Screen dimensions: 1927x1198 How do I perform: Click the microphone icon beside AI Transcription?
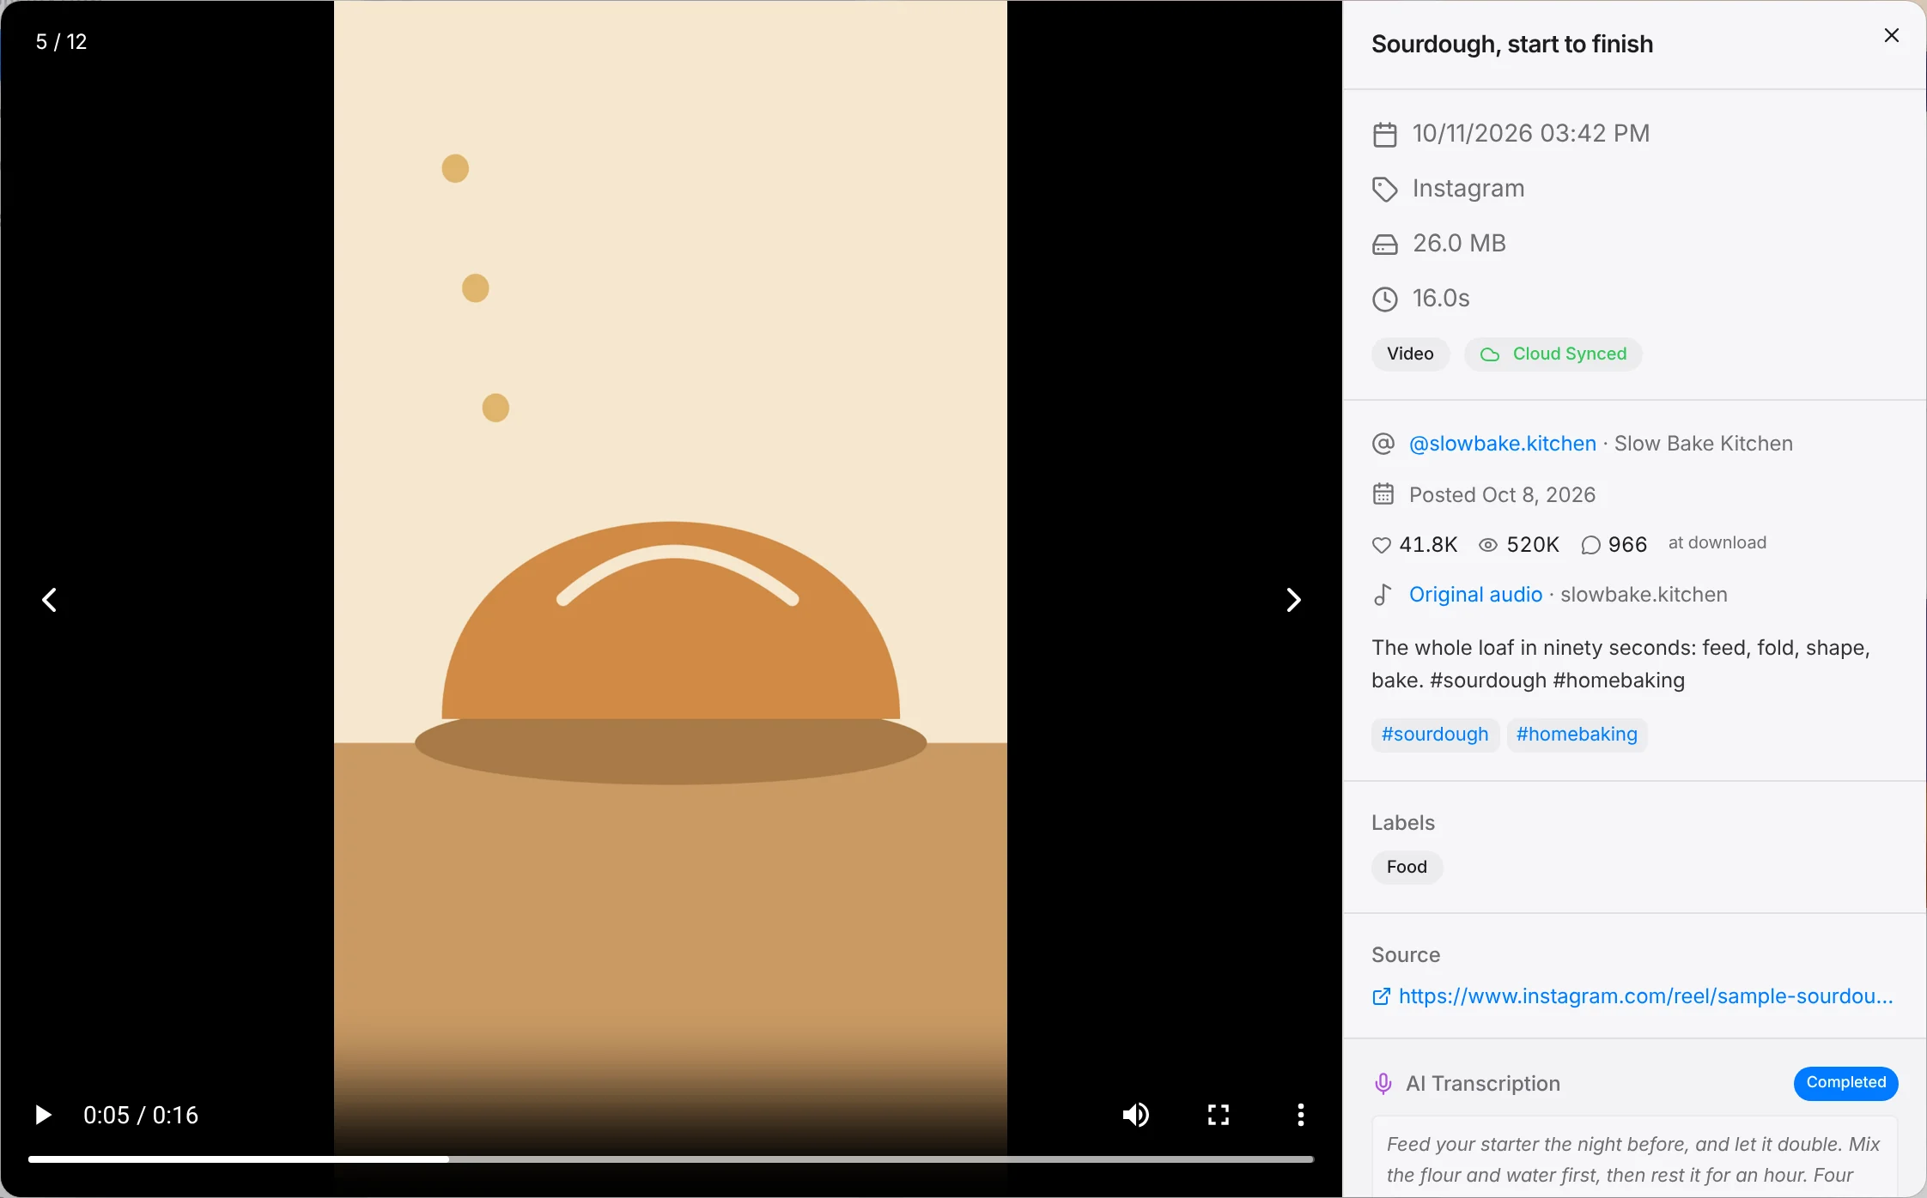(1383, 1084)
